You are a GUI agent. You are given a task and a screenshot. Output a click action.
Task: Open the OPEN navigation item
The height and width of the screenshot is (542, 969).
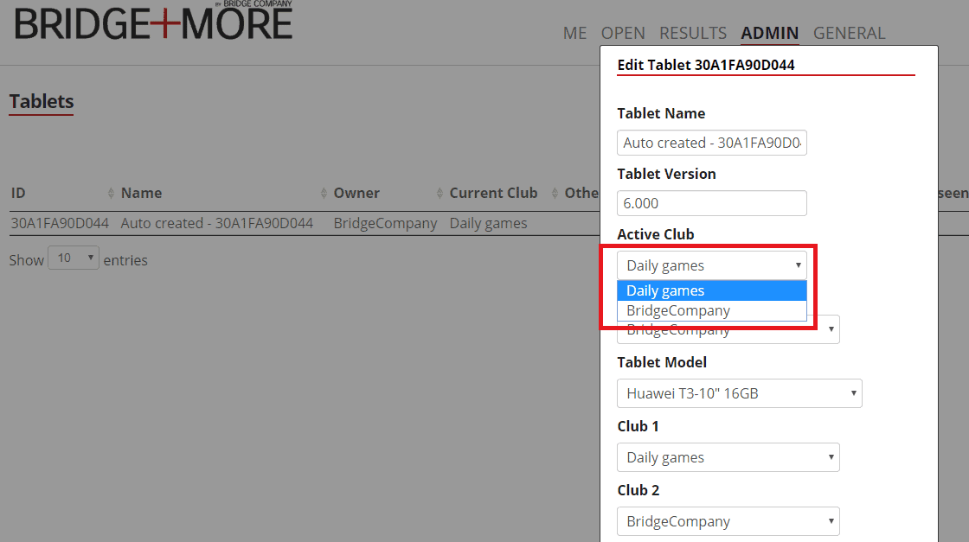[623, 33]
